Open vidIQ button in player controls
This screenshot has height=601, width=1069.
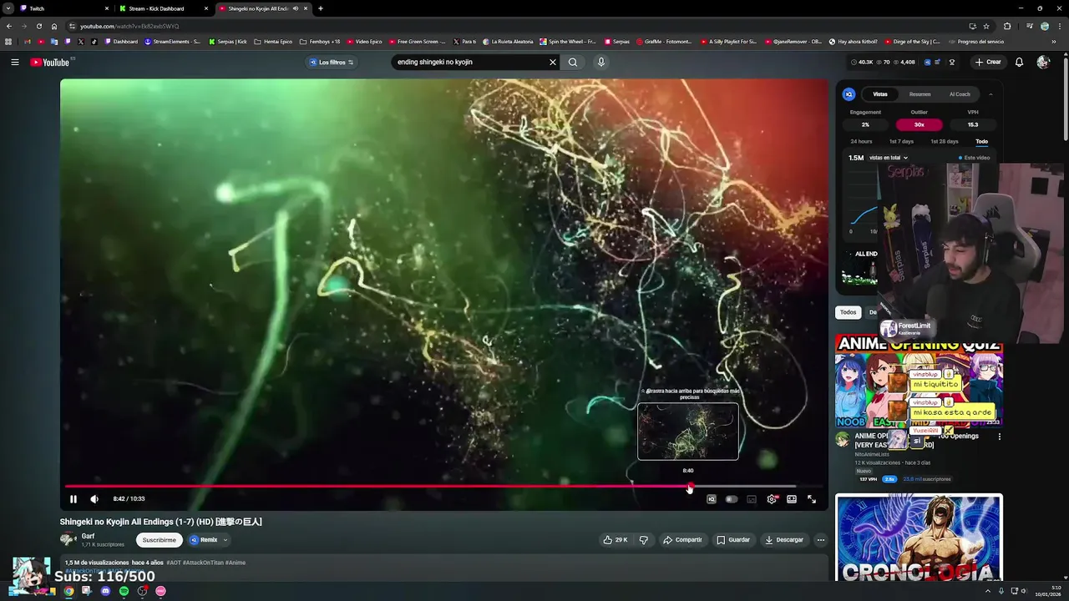pyautogui.click(x=711, y=499)
